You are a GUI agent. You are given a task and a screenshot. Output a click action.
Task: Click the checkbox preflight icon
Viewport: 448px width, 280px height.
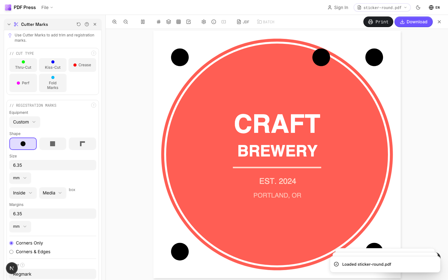(x=189, y=22)
